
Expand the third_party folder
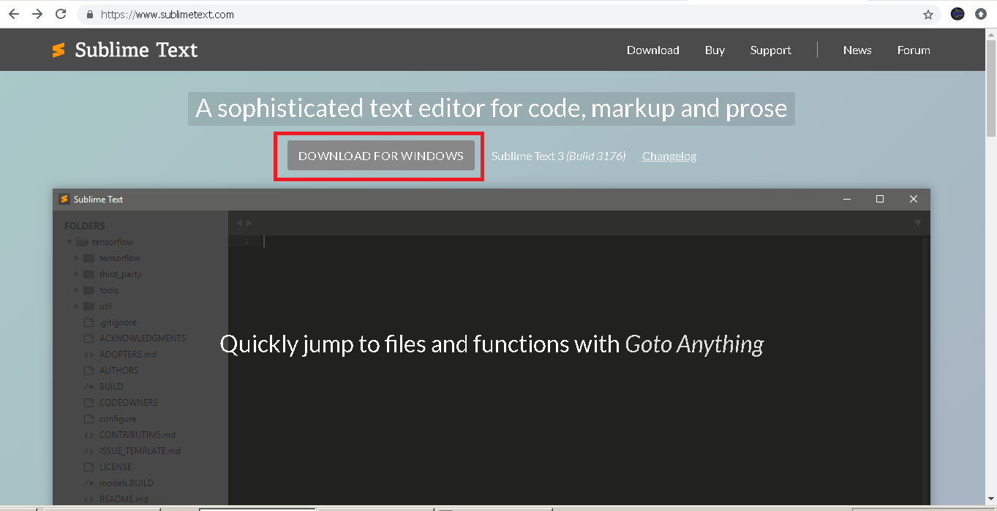tap(77, 273)
